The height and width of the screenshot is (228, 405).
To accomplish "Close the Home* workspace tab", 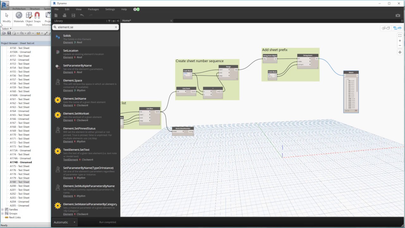I will 171,21.
